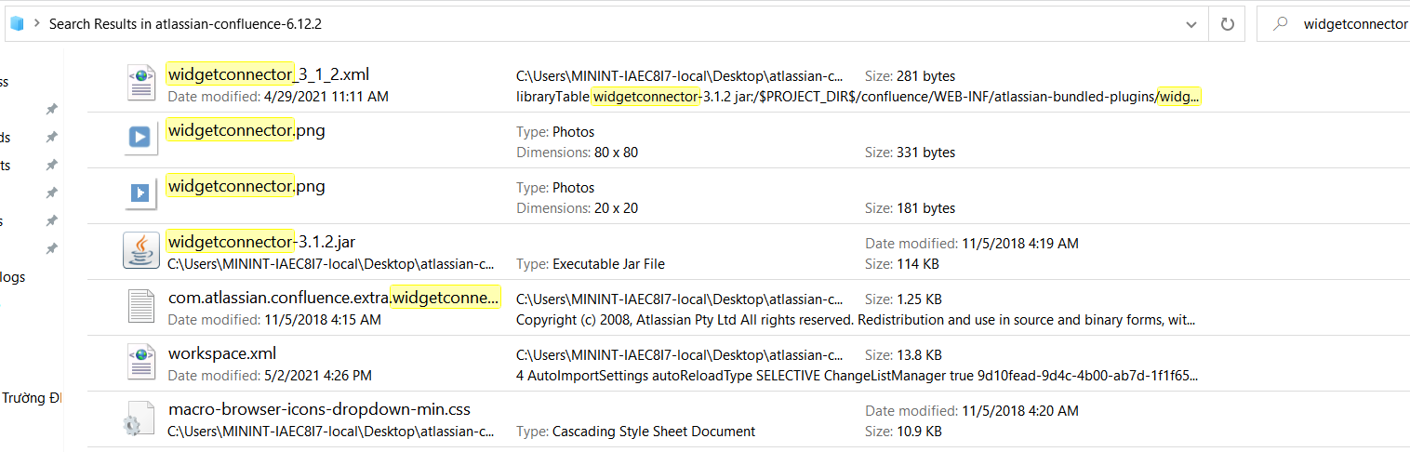
Task: Click the search magnifier icon
Action: (x=1281, y=23)
